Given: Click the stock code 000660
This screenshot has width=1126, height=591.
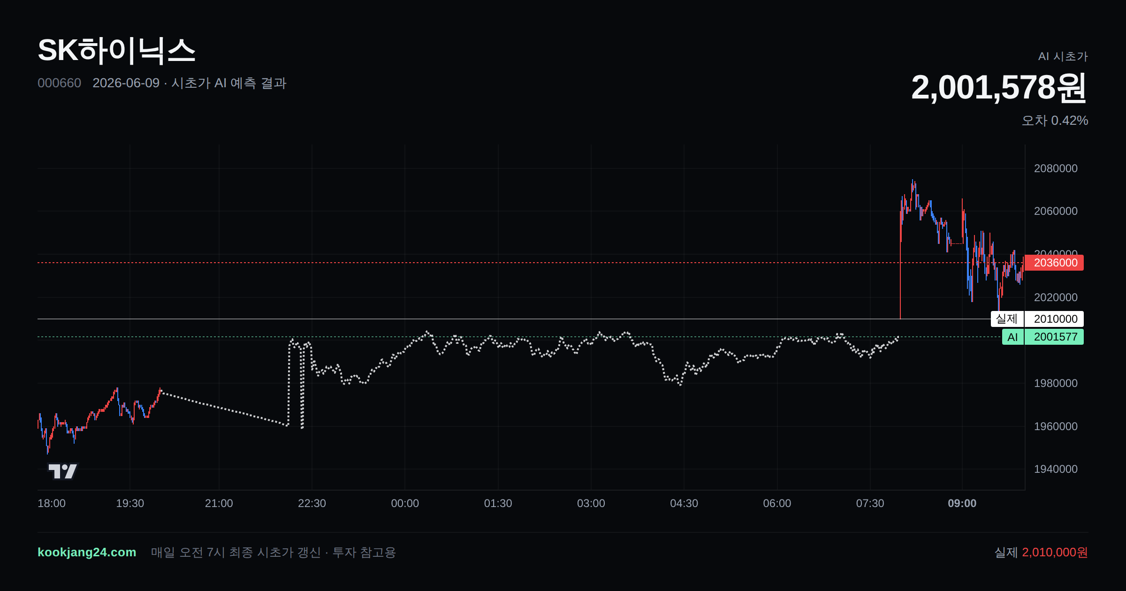Looking at the screenshot, I should [x=59, y=83].
